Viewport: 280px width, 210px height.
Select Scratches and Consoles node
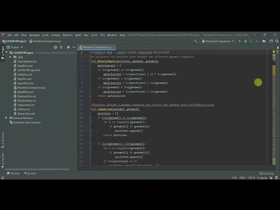(25, 123)
